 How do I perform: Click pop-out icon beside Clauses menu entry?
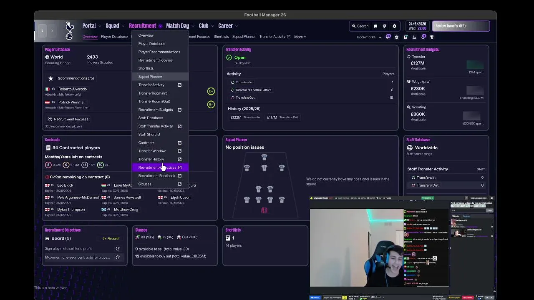[180, 184]
